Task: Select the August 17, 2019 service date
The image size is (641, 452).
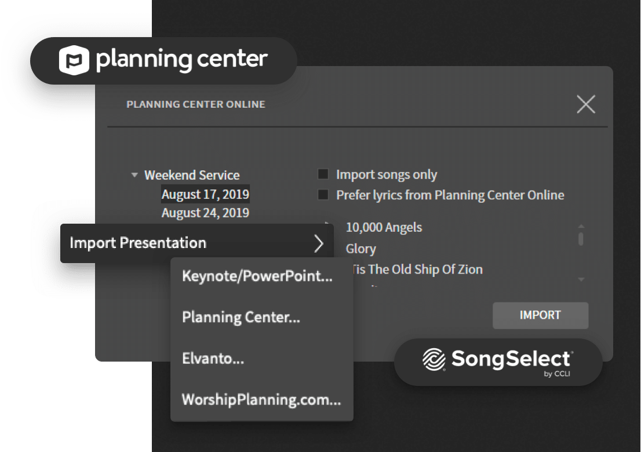Action: [x=205, y=194]
